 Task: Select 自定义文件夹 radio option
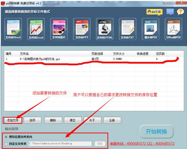click(6, 144)
